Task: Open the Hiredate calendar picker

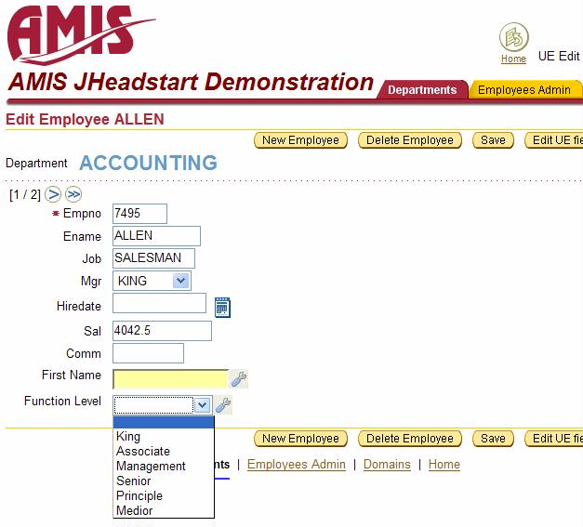Action: click(x=222, y=308)
